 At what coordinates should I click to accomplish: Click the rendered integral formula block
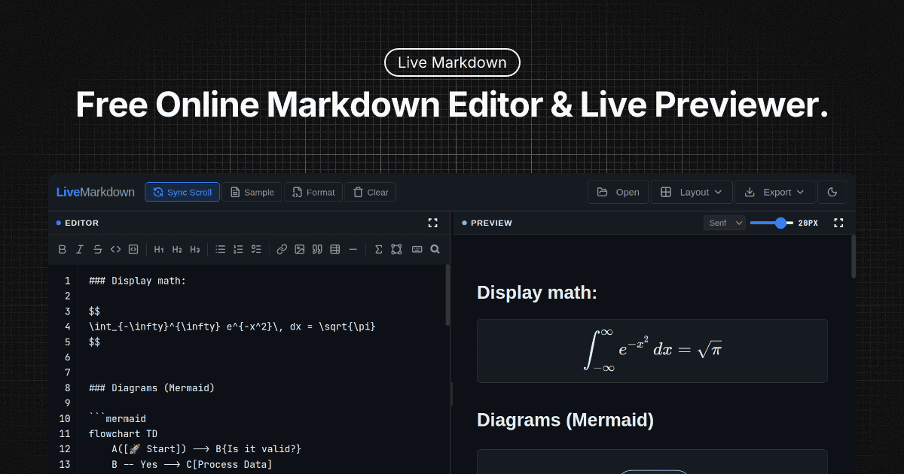(652, 351)
